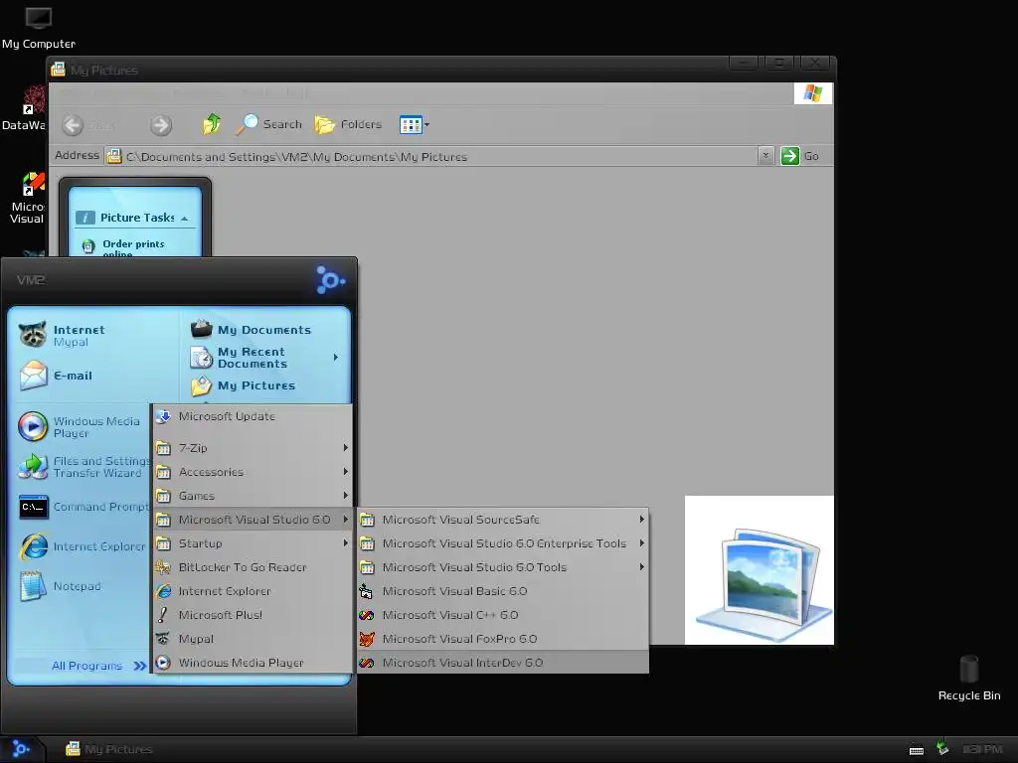Screen dimensions: 1018x763
Task: Open Mypal from the programs list
Action: (x=253, y=639)
